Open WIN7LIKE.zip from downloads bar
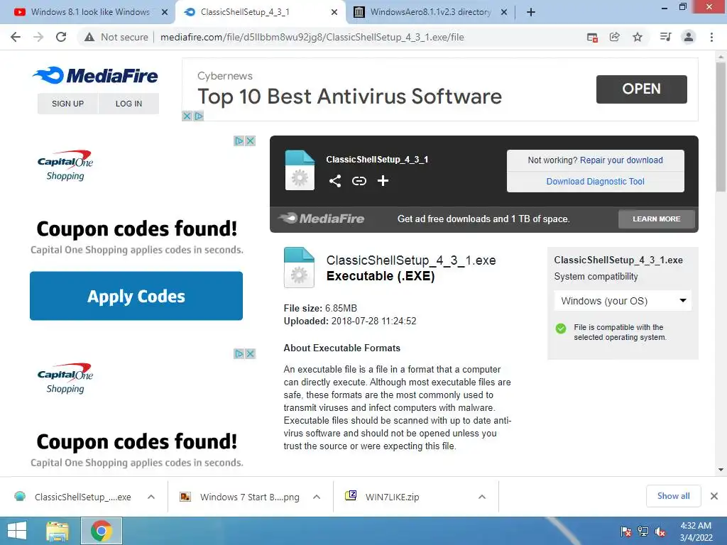The image size is (727, 545). click(383, 497)
